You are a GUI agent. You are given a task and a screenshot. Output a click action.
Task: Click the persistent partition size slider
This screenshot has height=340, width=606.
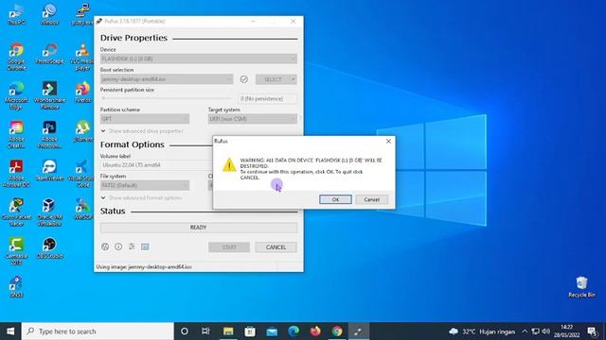[x=168, y=98]
